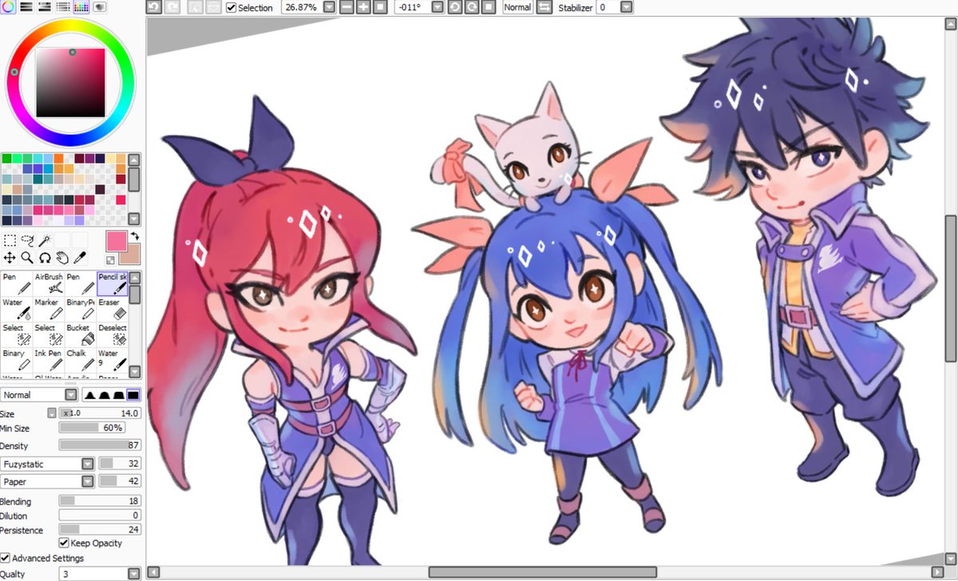Open the zoom percentage dropdown
The width and height of the screenshot is (958, 581).
click(328, 7)
